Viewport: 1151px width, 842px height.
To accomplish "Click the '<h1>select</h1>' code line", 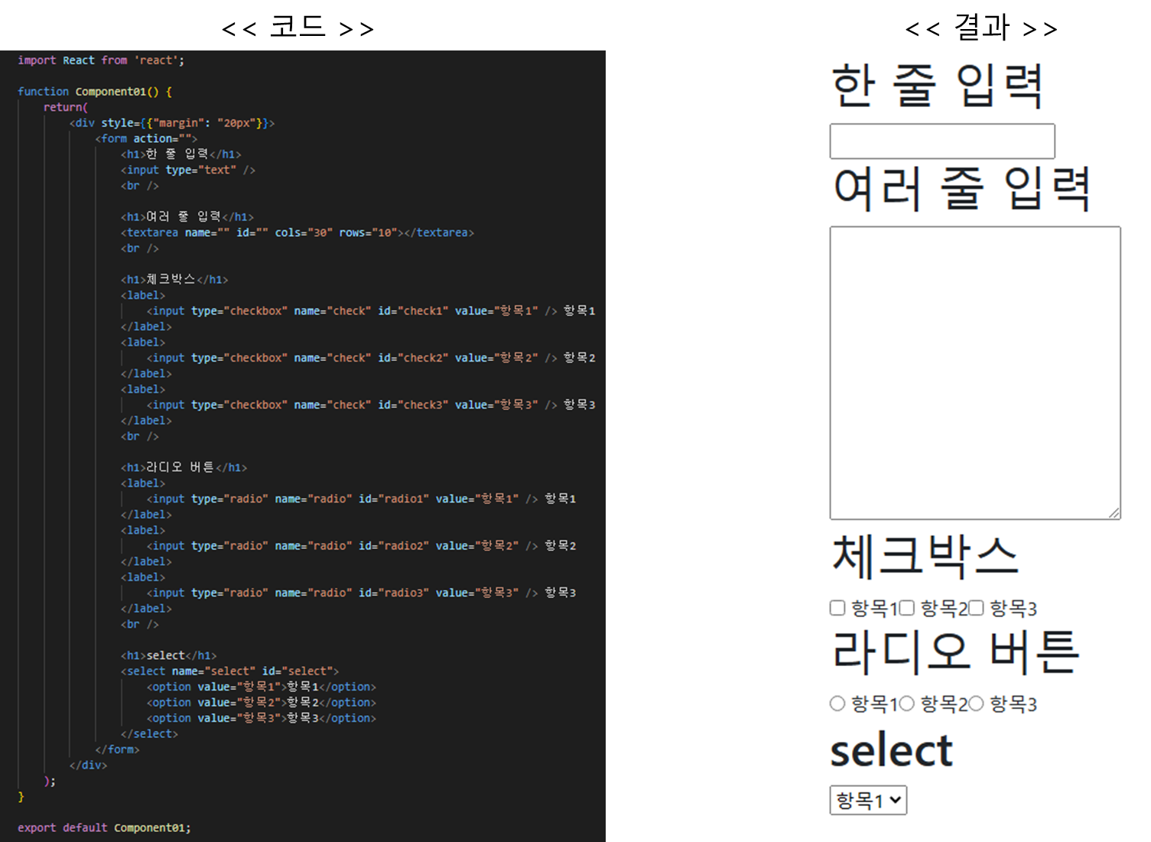I will pos(169,655).
